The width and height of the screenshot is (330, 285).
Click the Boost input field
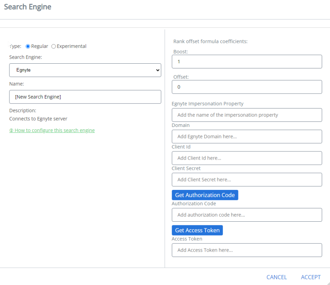click(x=247, y=62)
